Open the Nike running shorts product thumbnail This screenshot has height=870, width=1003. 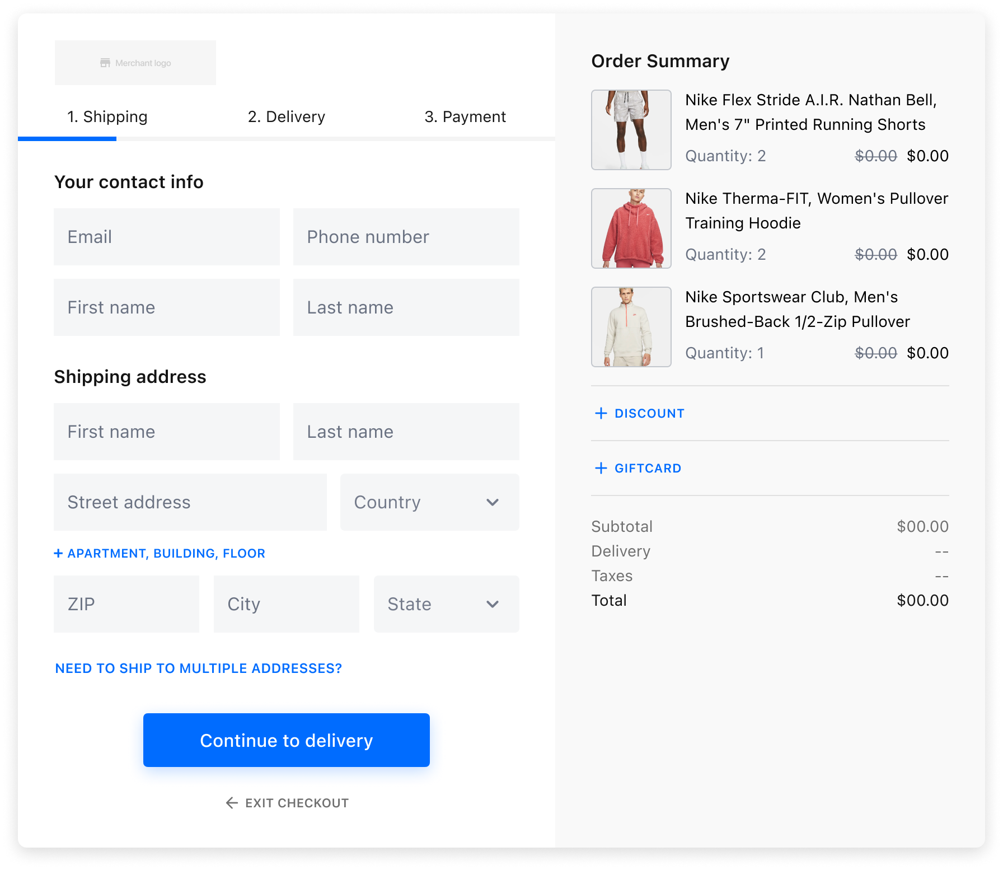click(x=631, y=130)
